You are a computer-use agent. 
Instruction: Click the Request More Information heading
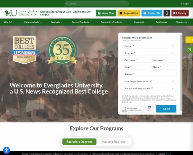pyautogui.click(x=137, y=38)
